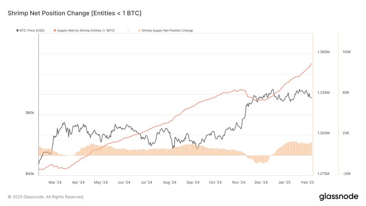Click the peach Net Position Change legend dot

pos(139,30)
